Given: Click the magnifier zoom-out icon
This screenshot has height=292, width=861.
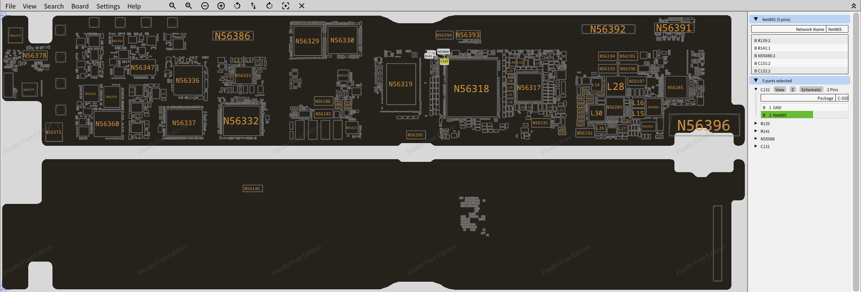Looking at the screenshot, I should [x=172, y=6].
